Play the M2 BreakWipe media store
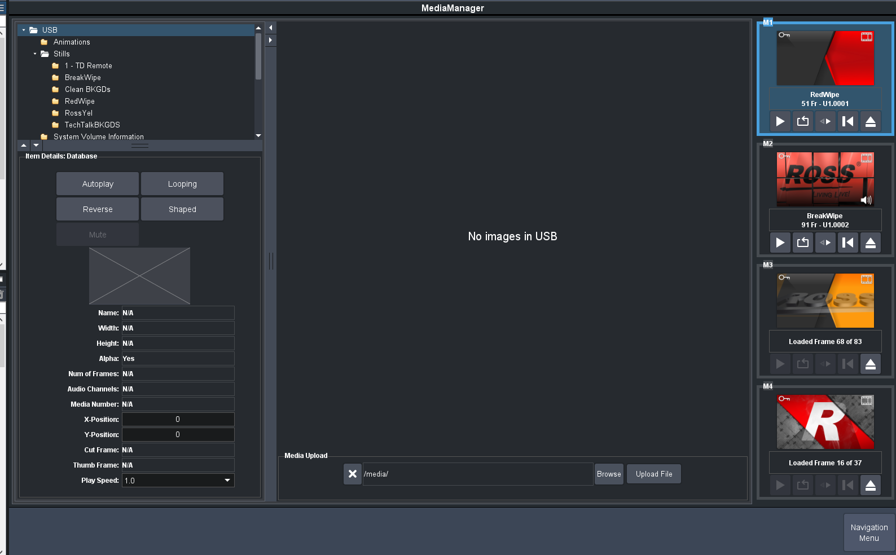This screenshot has width=896, height=555. point(780,243)
